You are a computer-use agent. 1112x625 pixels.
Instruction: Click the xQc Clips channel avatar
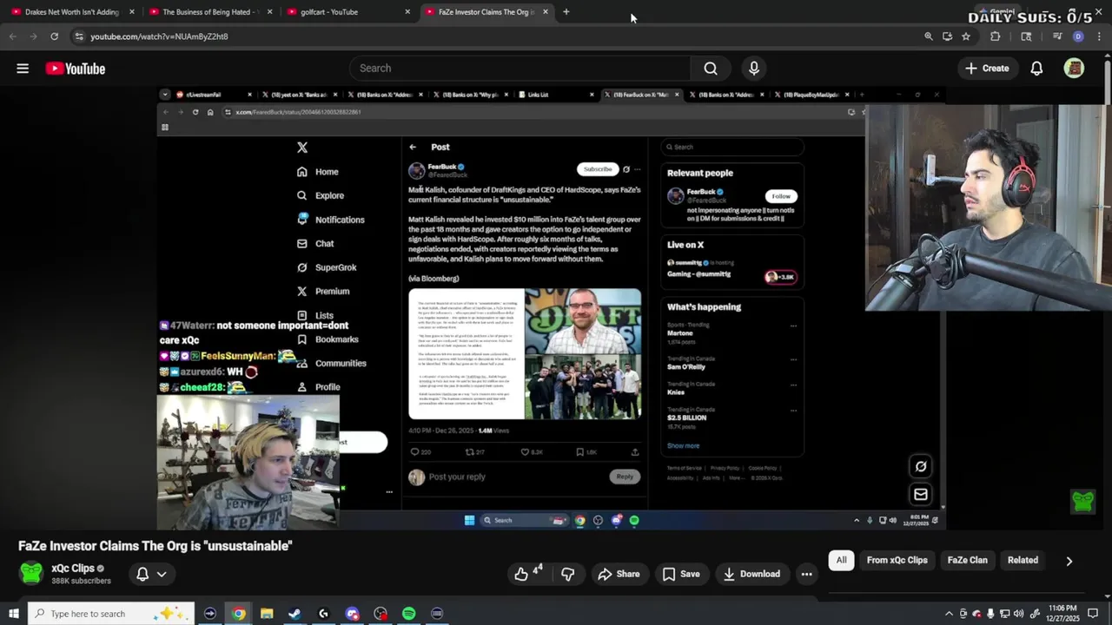tap(31, 573)
